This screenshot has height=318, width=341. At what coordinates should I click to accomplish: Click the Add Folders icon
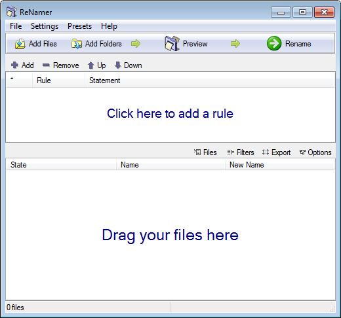(x=77, y=44)
